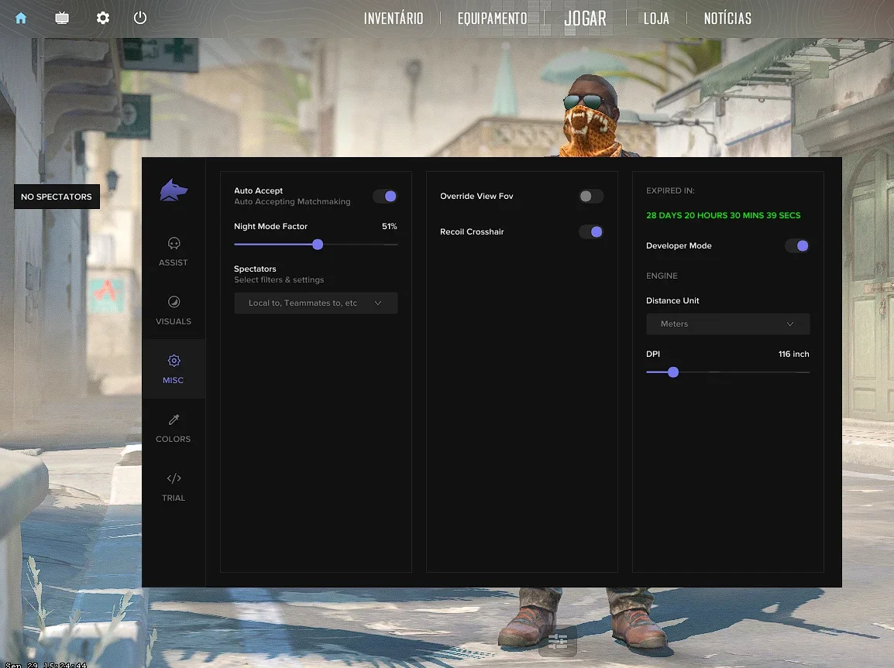Open the LOJA menu
Screen dimensions: 894x668
(656, 19)
